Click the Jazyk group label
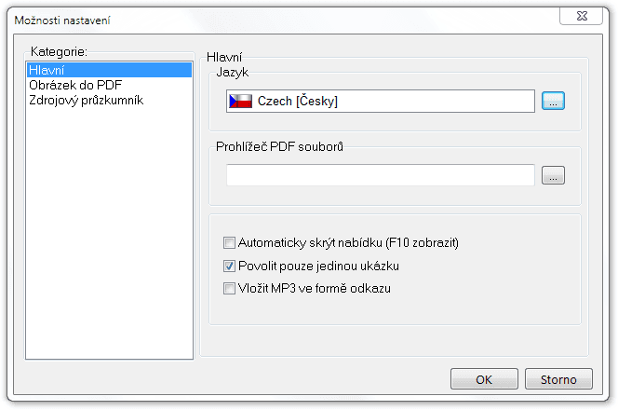This screenshot has width=618, height=410. click(x=232, y=72)
